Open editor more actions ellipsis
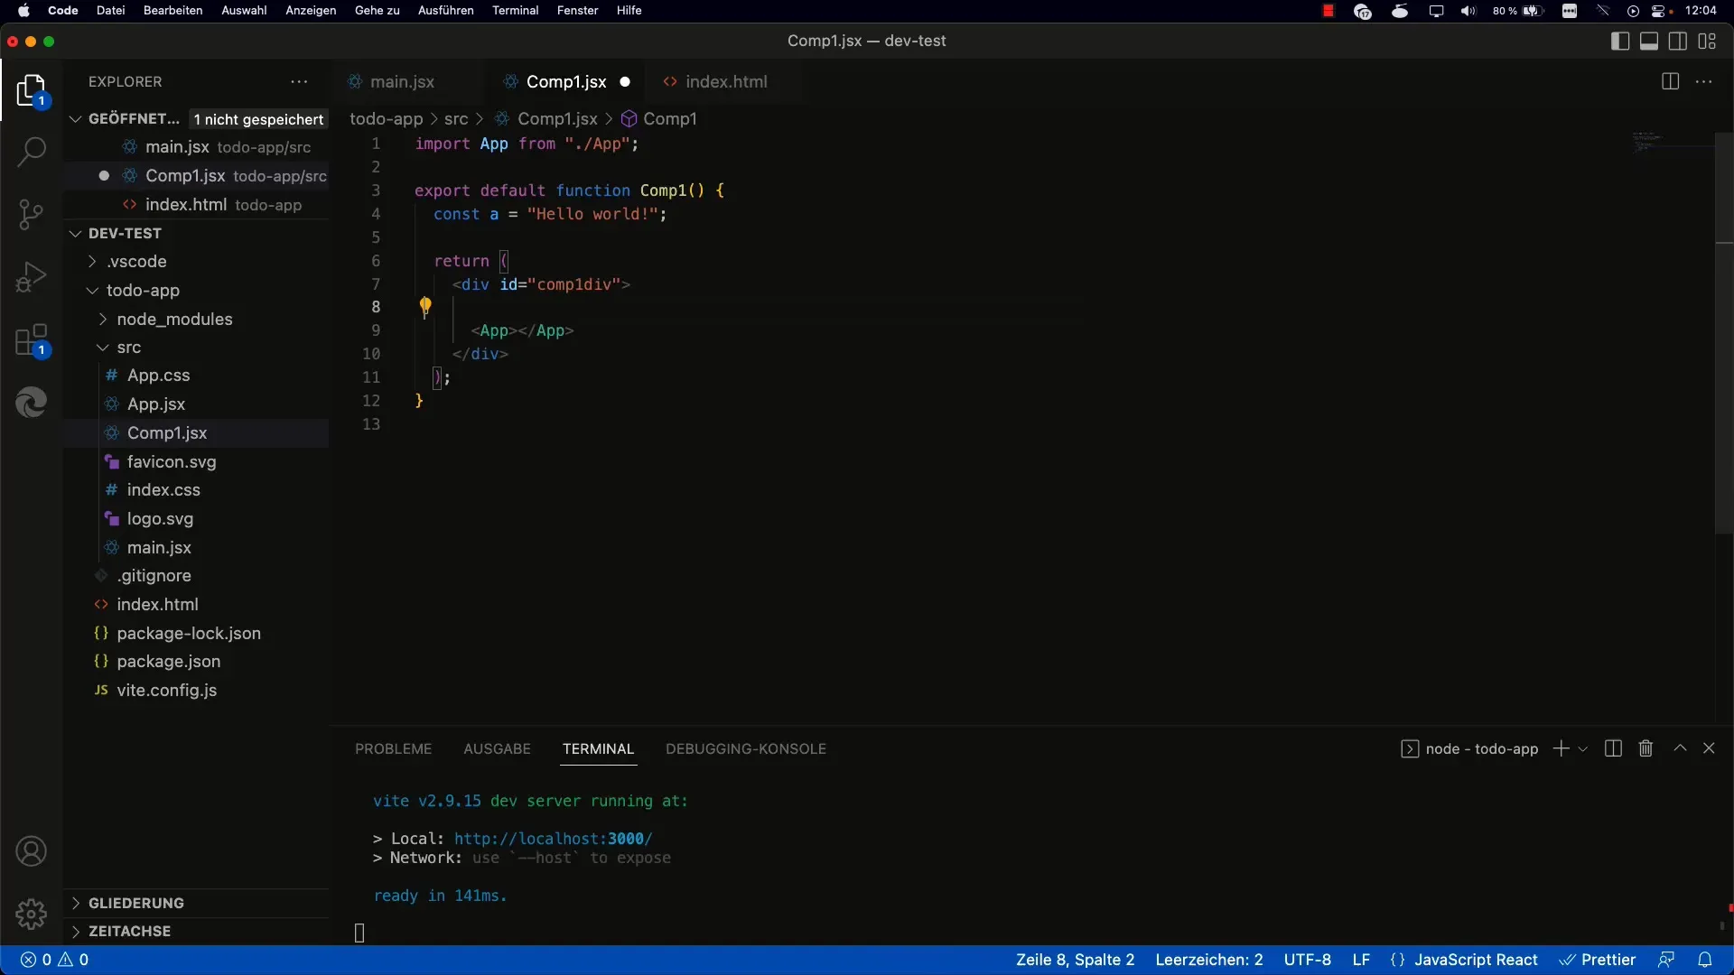Screen dimensions: 1734x975 (x=1704, y=81)
